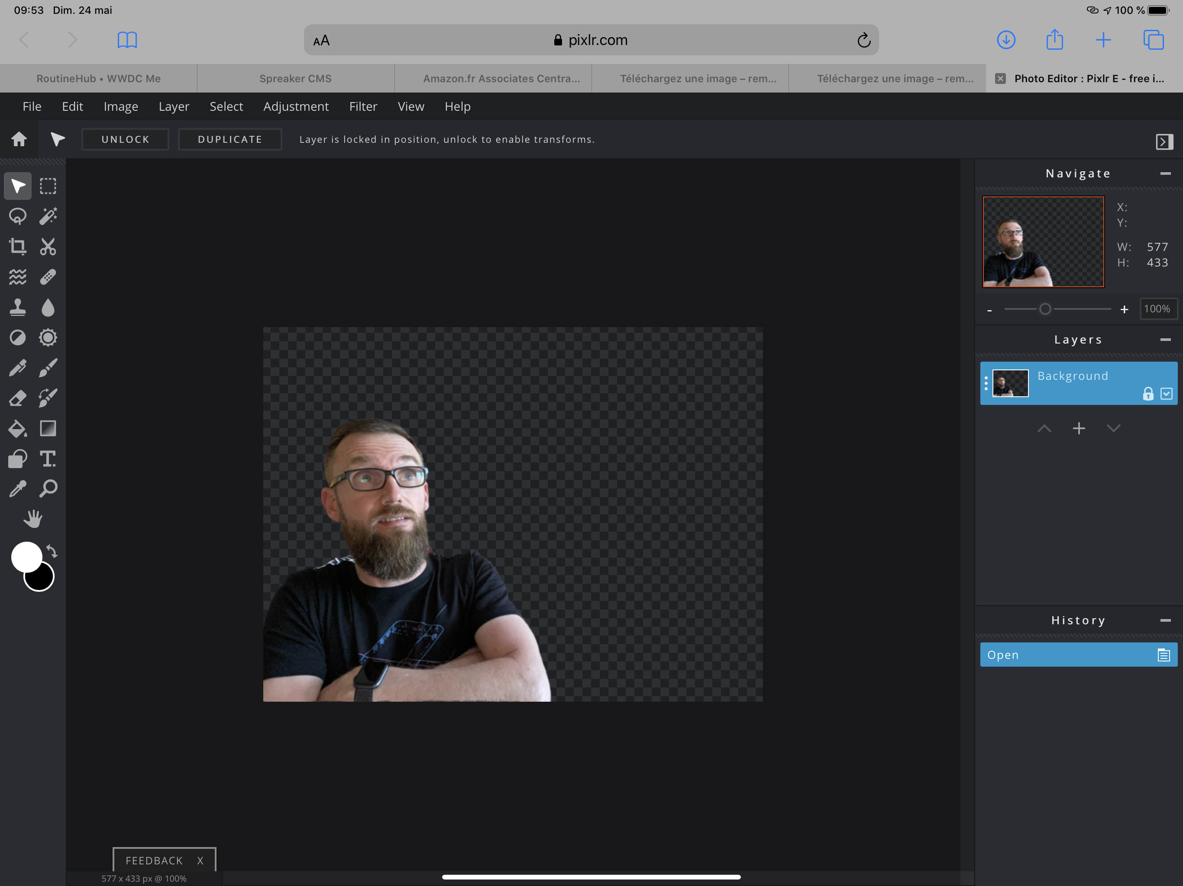Select the Lasso tool

pos(18,216)
